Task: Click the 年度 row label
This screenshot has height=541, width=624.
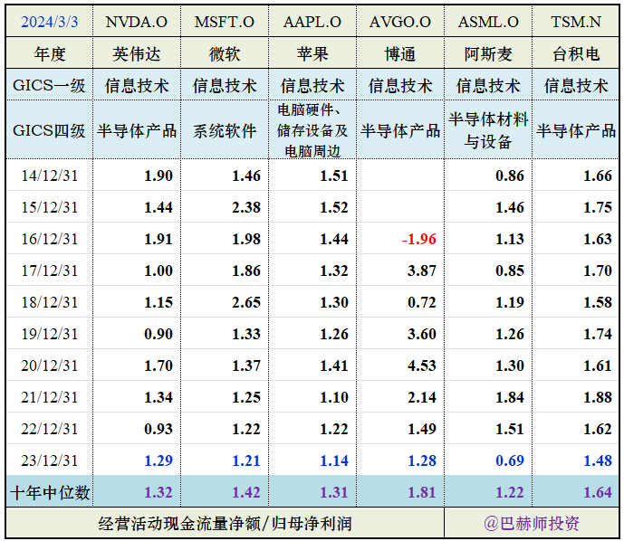Action: pos(49,53)
